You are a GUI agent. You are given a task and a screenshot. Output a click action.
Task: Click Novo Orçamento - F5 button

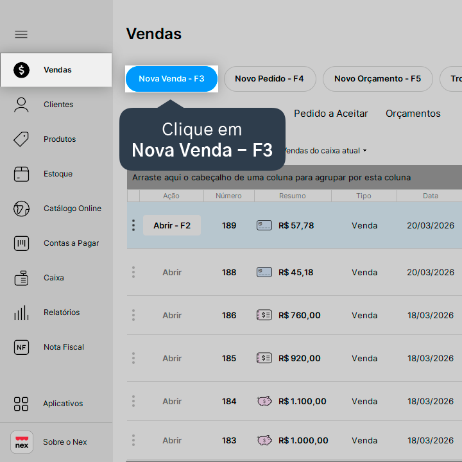point(378,79)
